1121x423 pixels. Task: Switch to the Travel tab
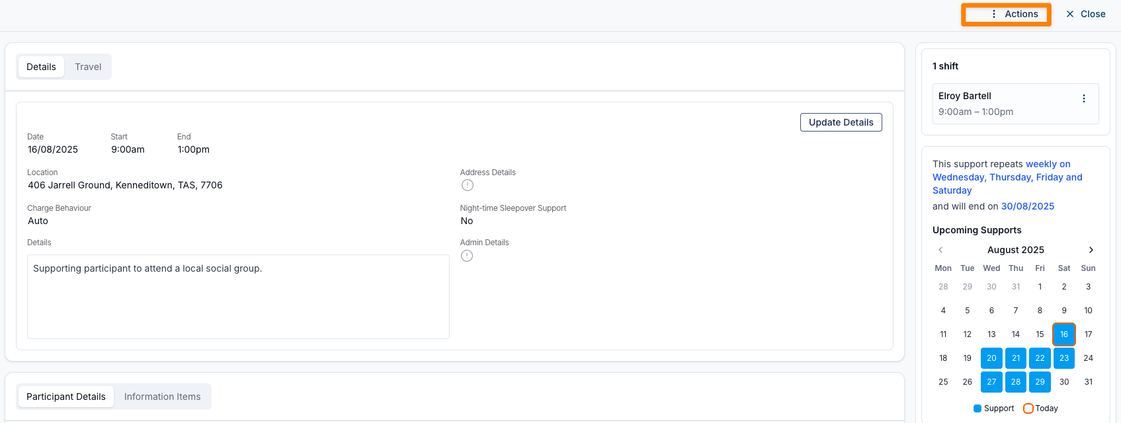click(x=88, y=67)
